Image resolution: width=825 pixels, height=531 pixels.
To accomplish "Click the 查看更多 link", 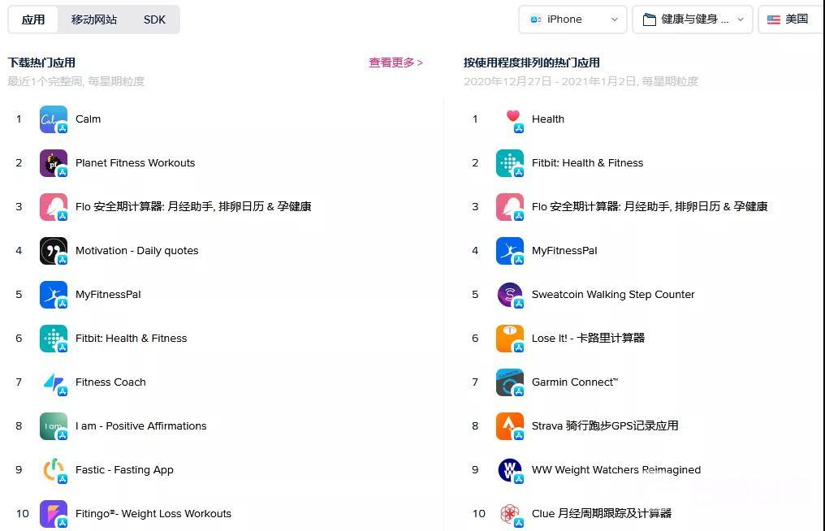I will 395,62.
